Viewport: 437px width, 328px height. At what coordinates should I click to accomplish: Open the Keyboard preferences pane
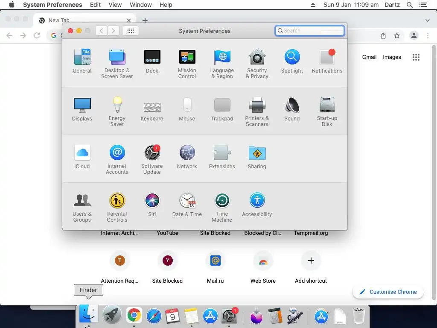click(x=152, y=111)
